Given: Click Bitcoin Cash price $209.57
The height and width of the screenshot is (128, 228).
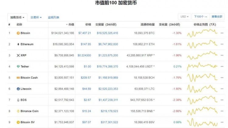Looking at the screenshot, I should pyautogui.click(x=86, y=78).
